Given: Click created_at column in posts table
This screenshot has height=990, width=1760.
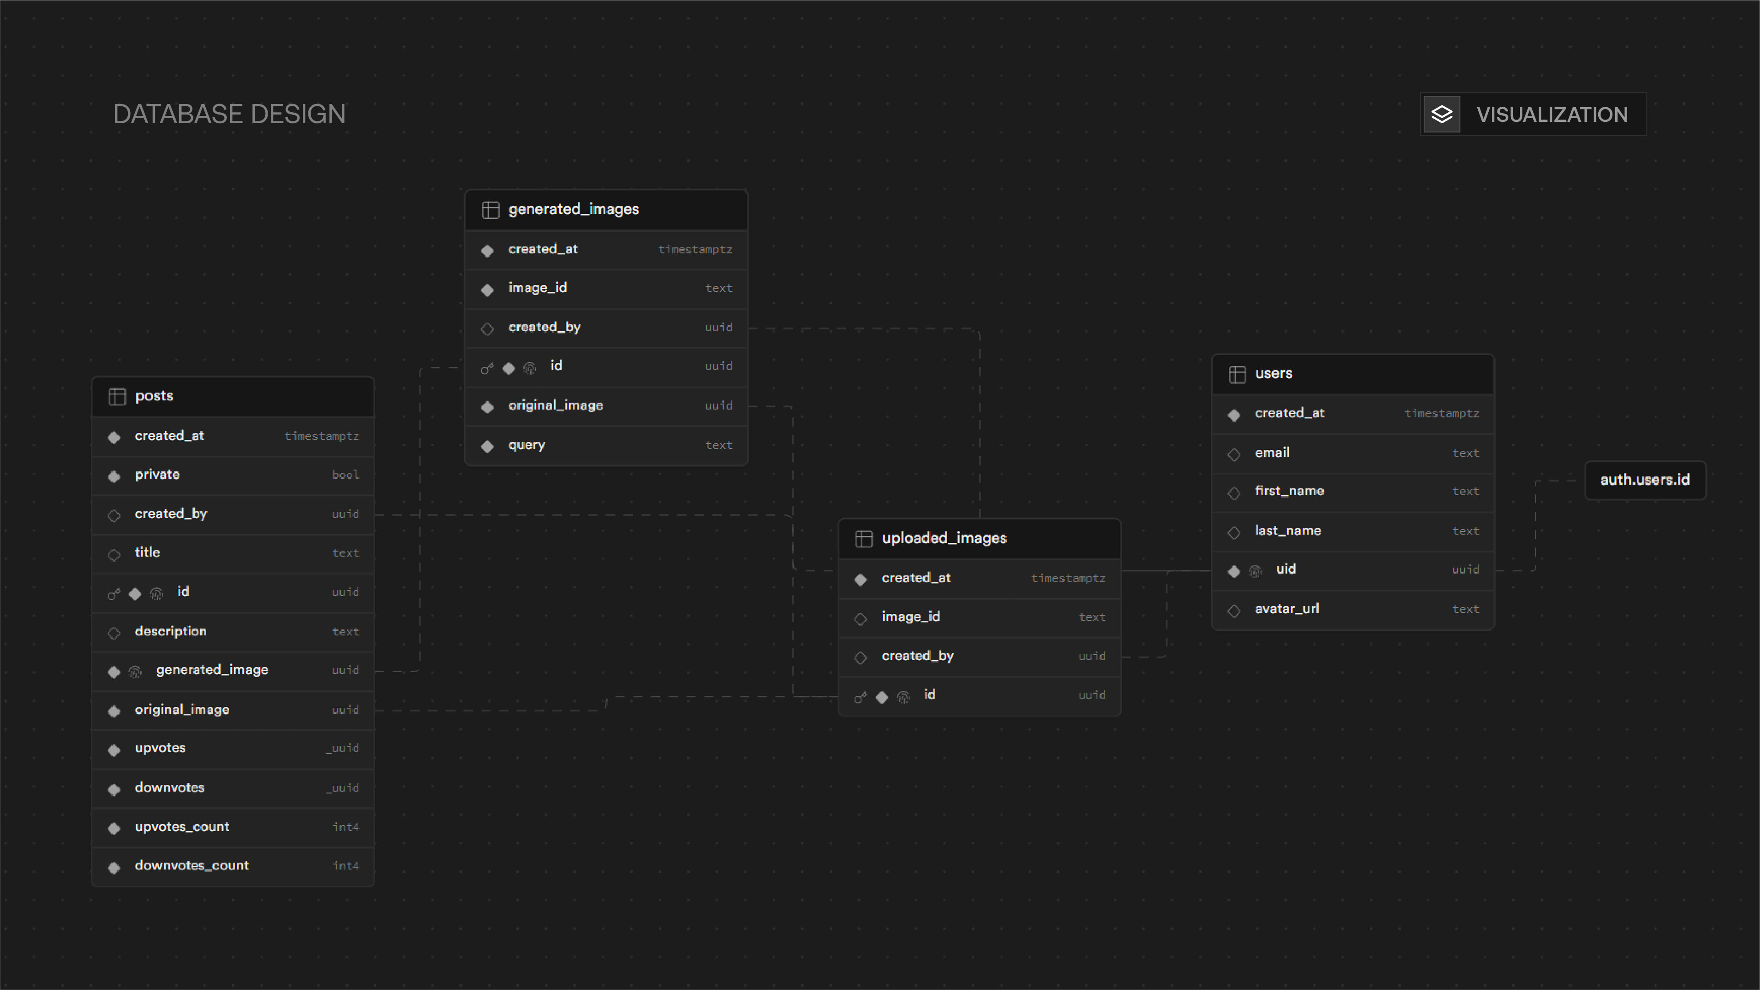Looking at the screenshot, I should click(233, 436).
